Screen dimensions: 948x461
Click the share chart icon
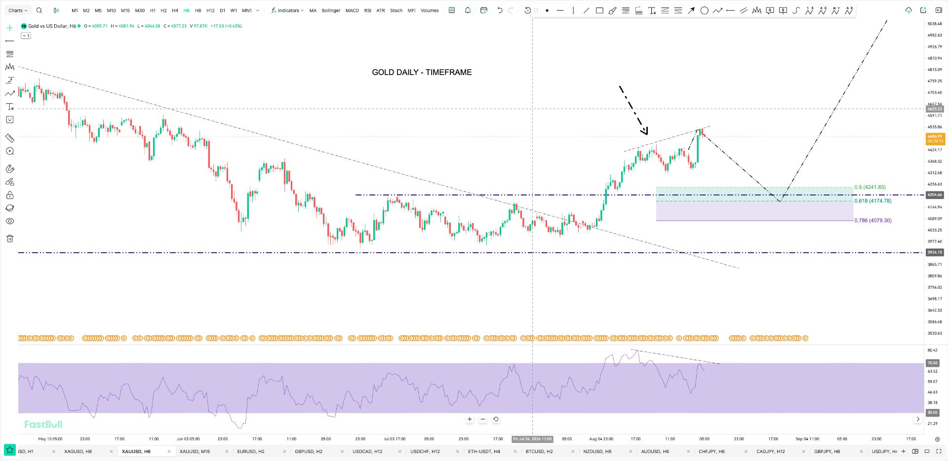pyautogui.click(x=923, y=10)
